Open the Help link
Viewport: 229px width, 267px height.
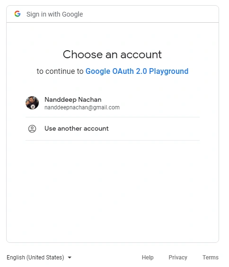[148, 257]
